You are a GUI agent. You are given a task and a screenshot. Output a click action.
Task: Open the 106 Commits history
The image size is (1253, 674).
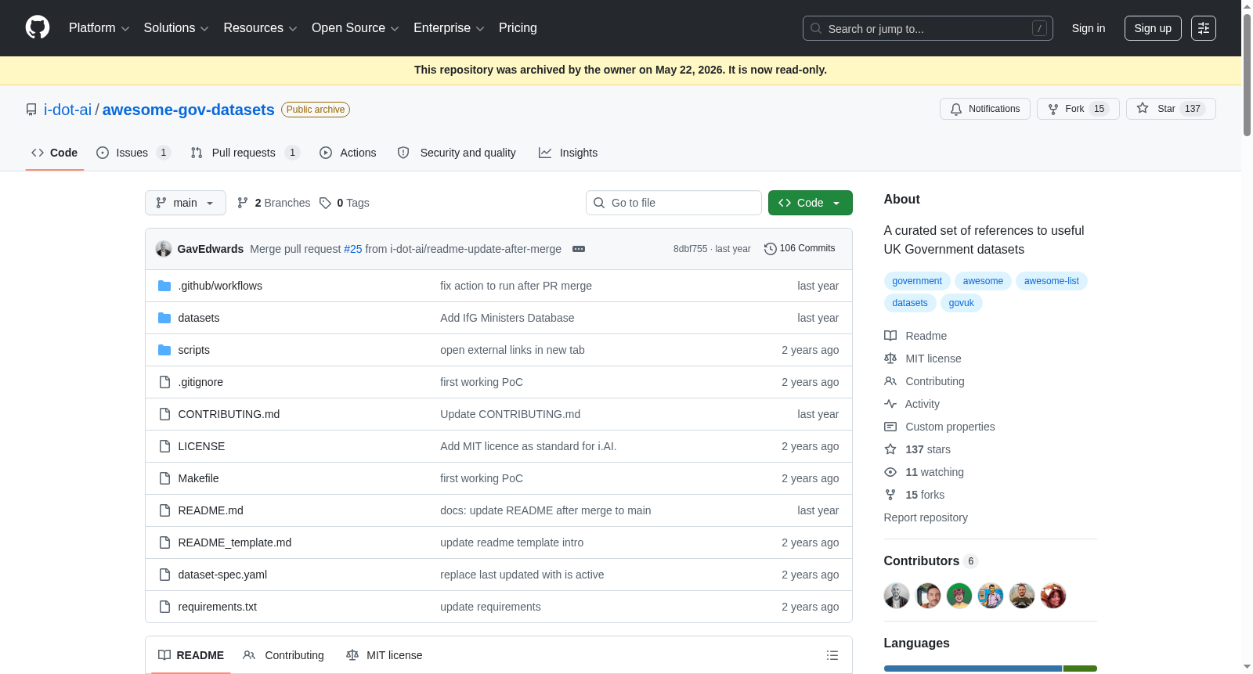(800, 248)
